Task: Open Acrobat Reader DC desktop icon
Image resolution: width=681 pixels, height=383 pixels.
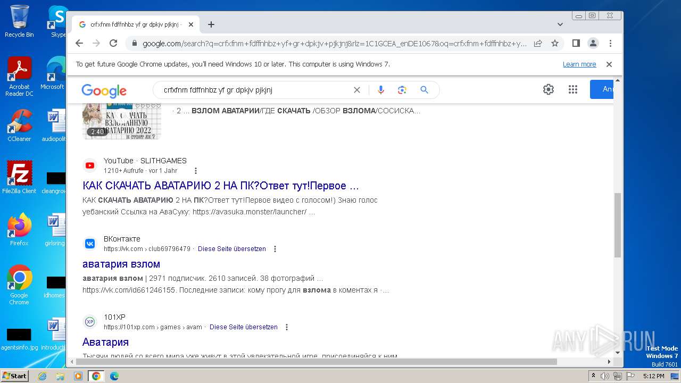Action: (19, 77)
